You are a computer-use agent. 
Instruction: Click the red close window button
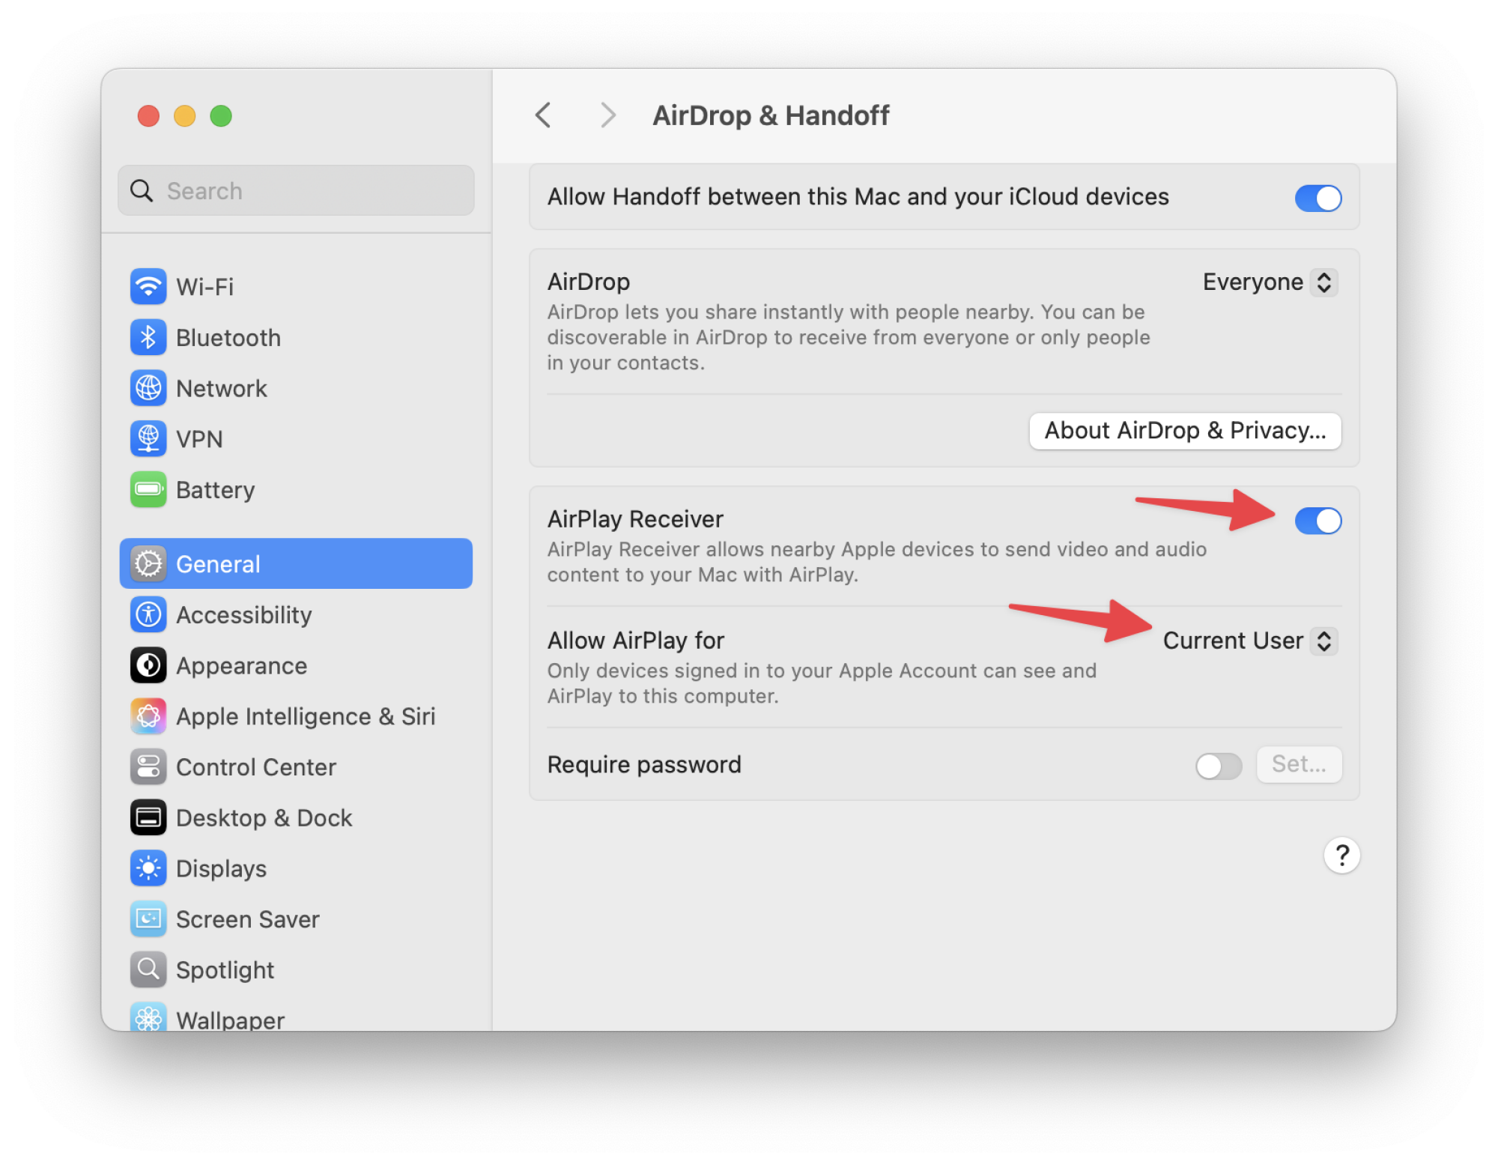(x=148, y=116)
